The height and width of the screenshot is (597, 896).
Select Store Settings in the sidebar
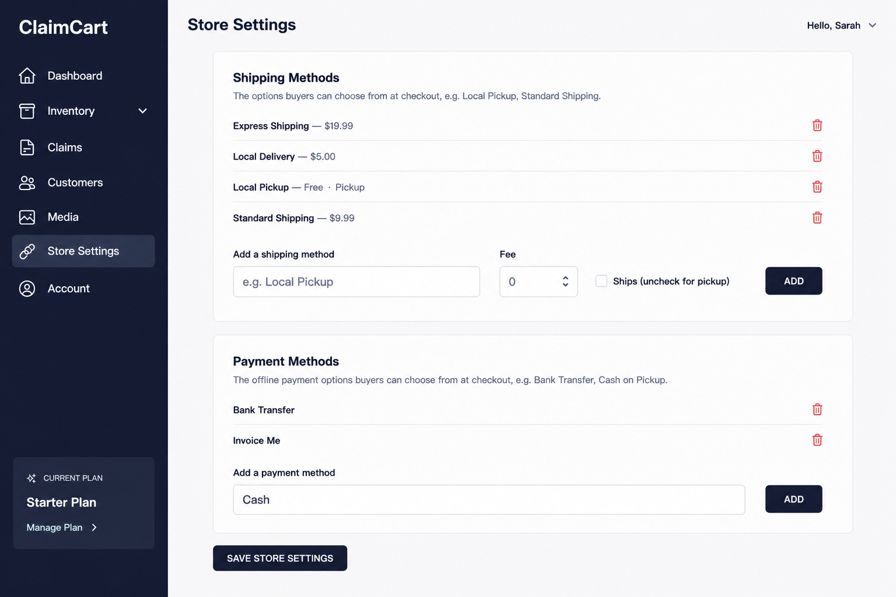tap(83, 251)
